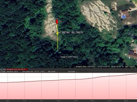137x102 pixels.
Task: Click the red-highlighted Elevation readout
Action: coord(17,69)
